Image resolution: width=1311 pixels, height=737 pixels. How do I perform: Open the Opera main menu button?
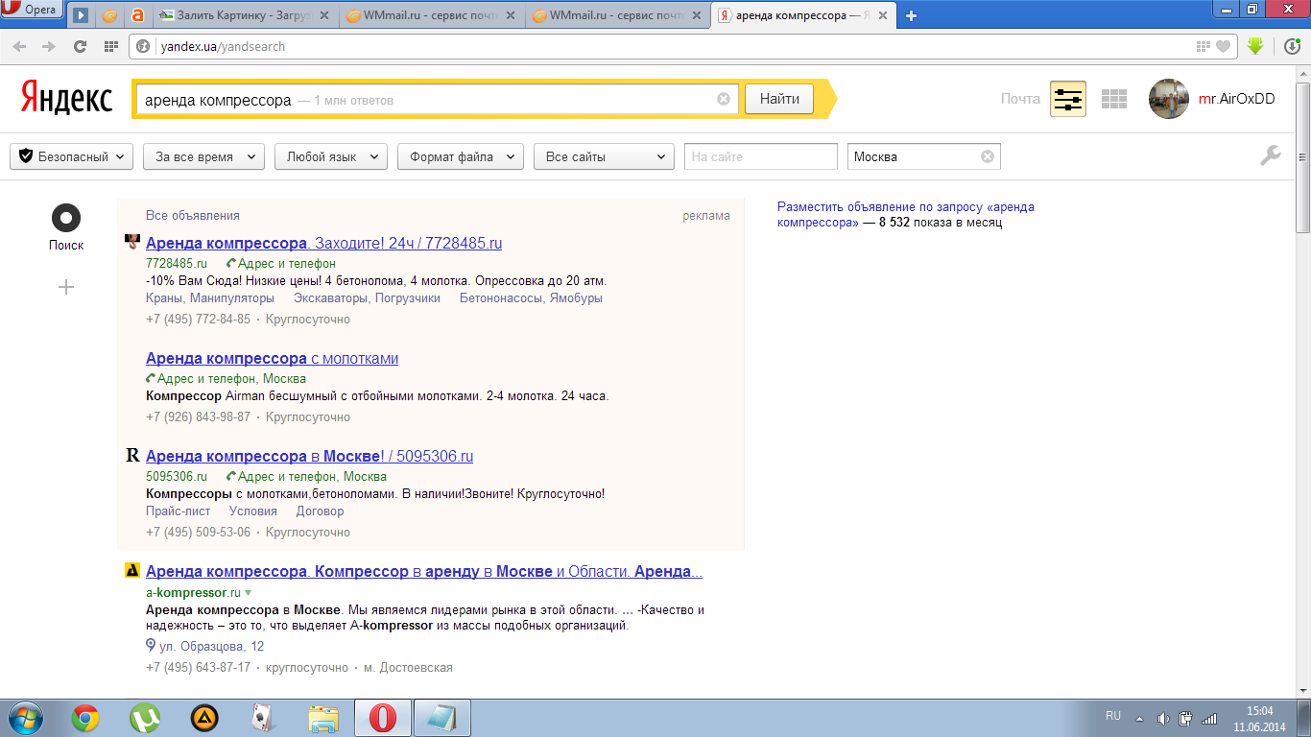34,11
